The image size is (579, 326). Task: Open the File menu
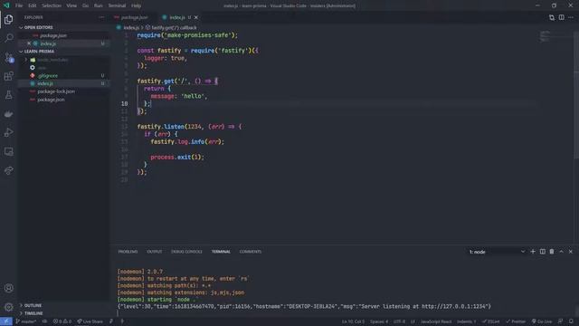[19, 5]
